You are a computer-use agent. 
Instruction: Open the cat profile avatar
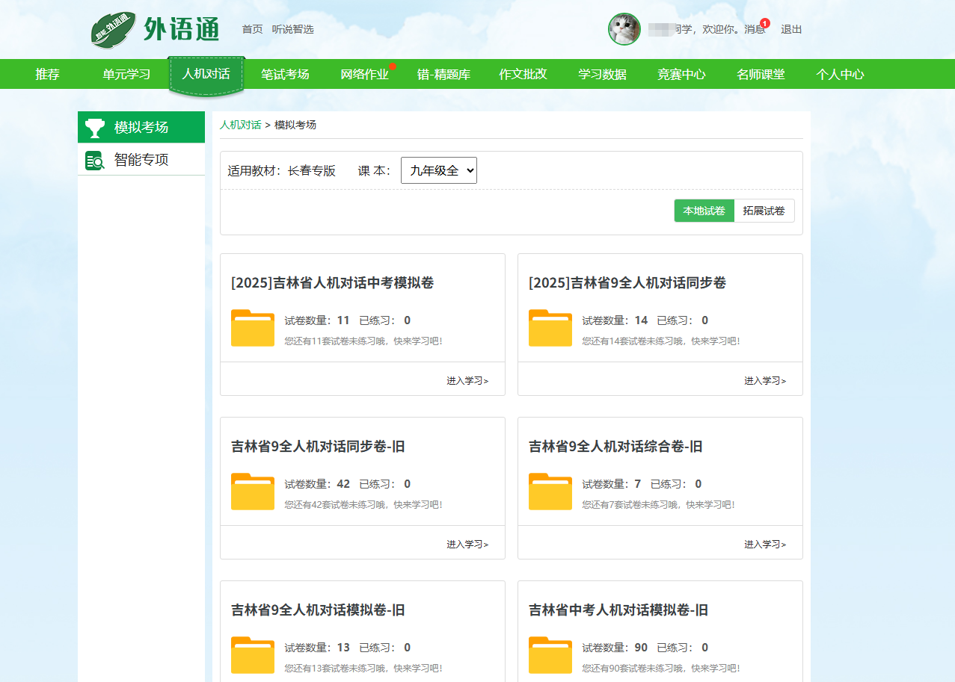pyautogui.click(x=624, y=29)
